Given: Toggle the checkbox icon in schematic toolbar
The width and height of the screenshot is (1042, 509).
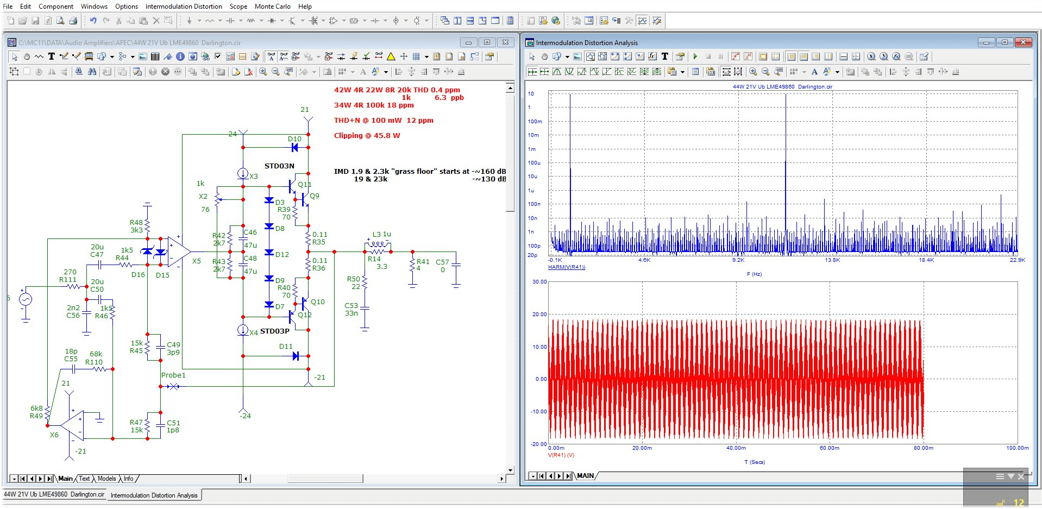Looking at the screenshot, I should point(217,56).
